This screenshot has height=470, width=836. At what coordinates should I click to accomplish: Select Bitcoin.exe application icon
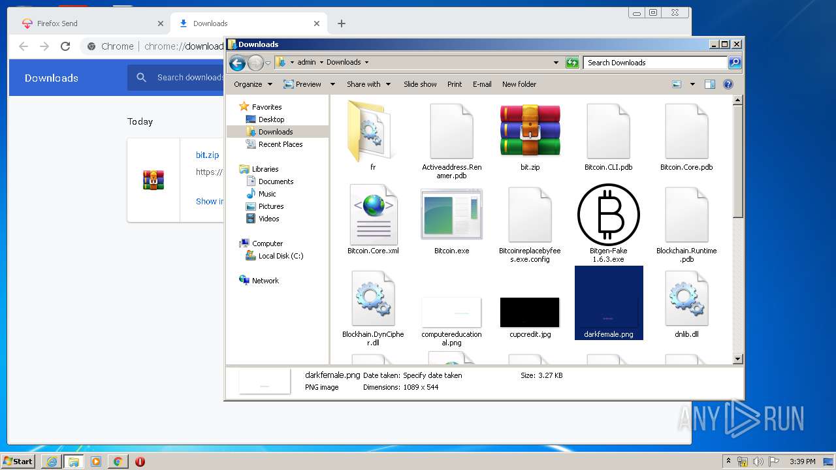tap(451, 213)
